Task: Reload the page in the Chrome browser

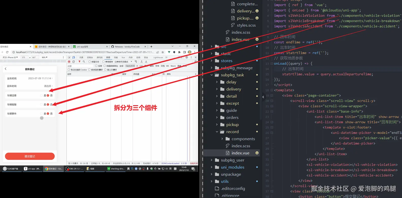Action: (7, 52)
